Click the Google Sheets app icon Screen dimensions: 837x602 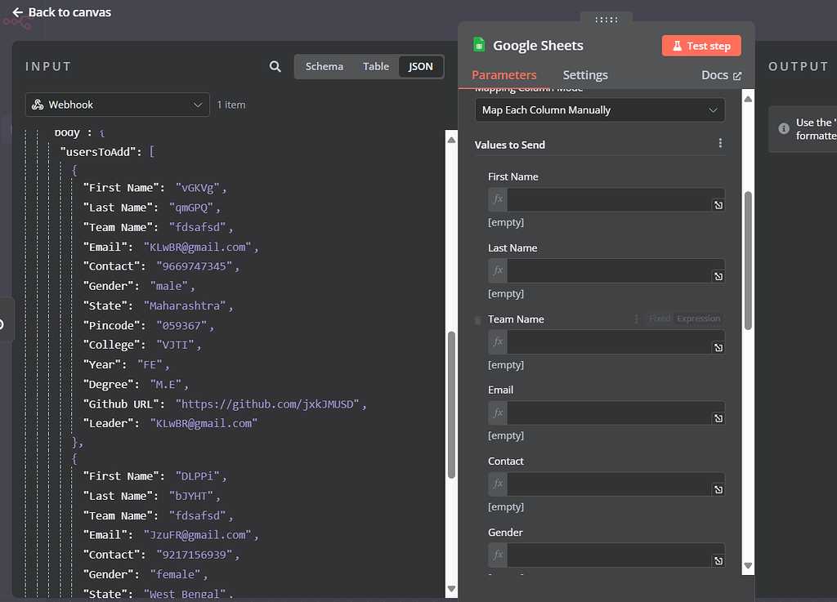click(478, 45)
